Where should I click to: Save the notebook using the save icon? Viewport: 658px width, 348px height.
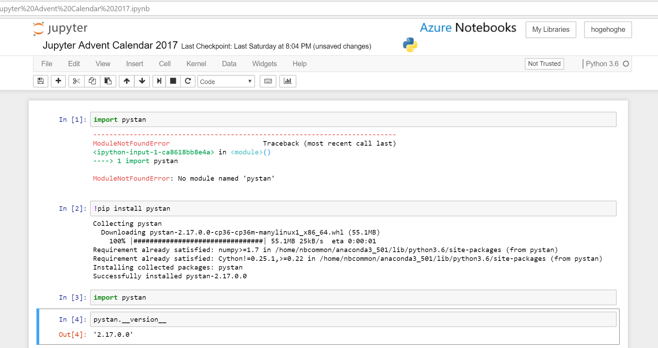click(x=40, y=81)
